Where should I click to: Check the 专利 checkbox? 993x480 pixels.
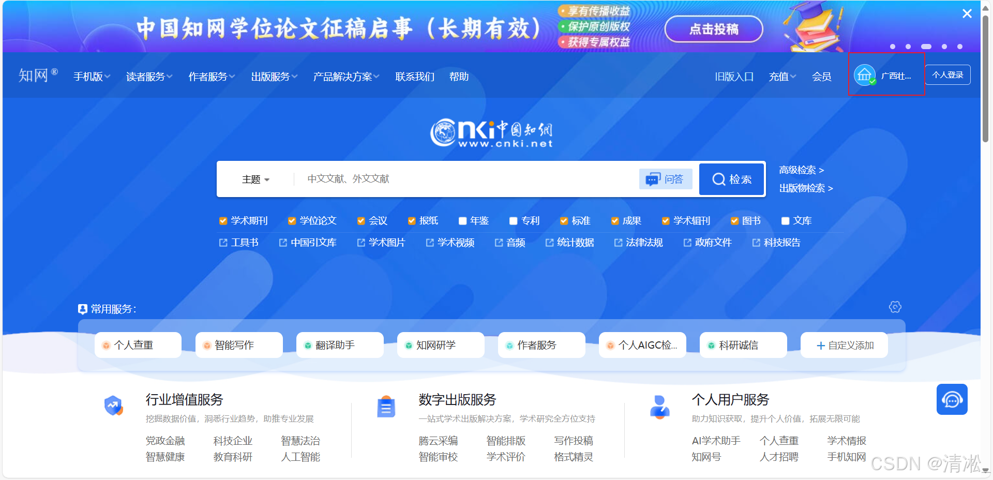[513, 221]
